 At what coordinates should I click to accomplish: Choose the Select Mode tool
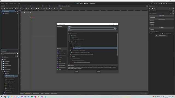click(x=21, y=8)
